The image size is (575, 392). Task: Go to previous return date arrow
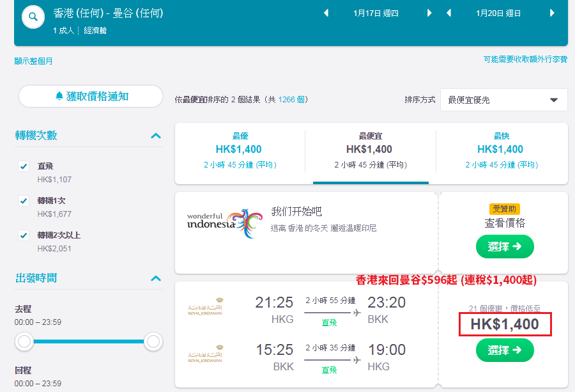[448, 13]
